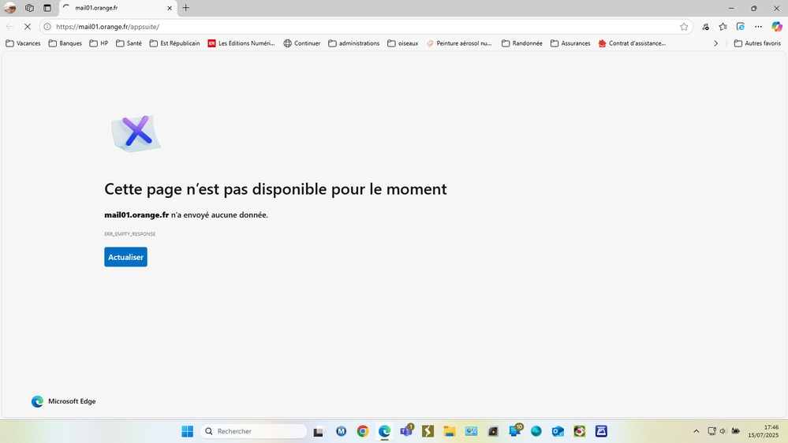788x443 pixels.
Task: Click the volume speaker icon in the system tray
Action: pyautogui.click(x=723, y=431)
